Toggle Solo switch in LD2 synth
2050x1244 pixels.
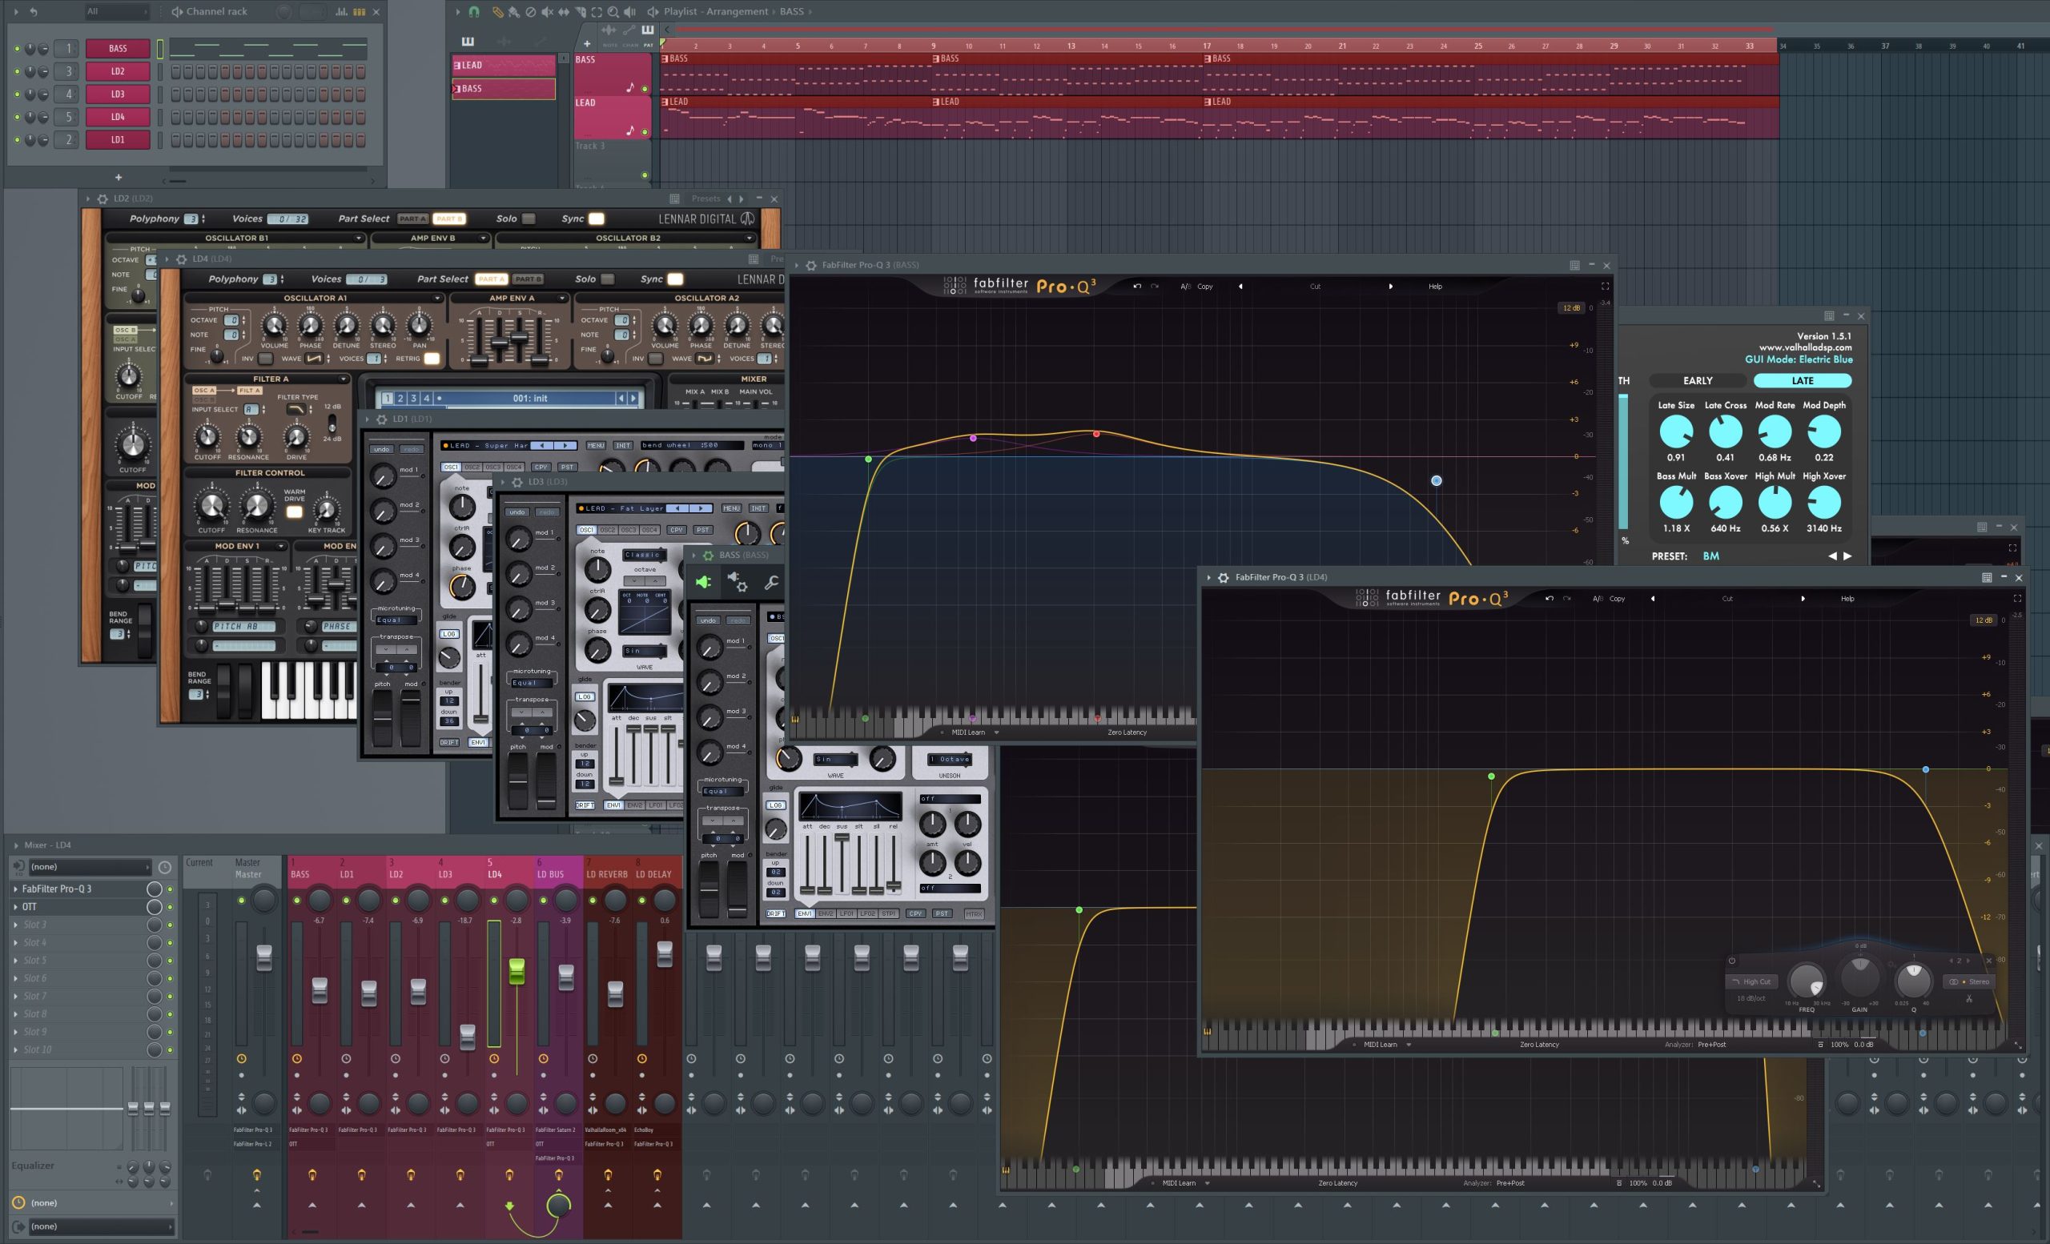[x=529, y=219]
